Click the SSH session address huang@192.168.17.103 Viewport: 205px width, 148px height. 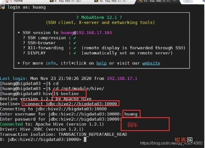(86, 33)
